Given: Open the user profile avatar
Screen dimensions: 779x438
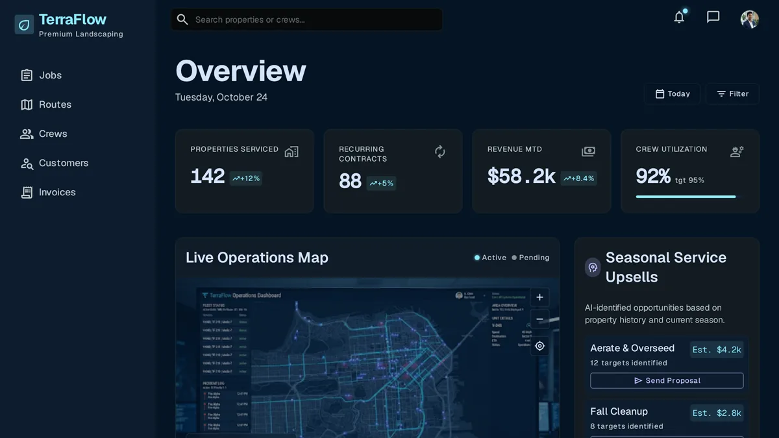Looking at the screenshot, I should pyautogui.click(x=750, y=19).
